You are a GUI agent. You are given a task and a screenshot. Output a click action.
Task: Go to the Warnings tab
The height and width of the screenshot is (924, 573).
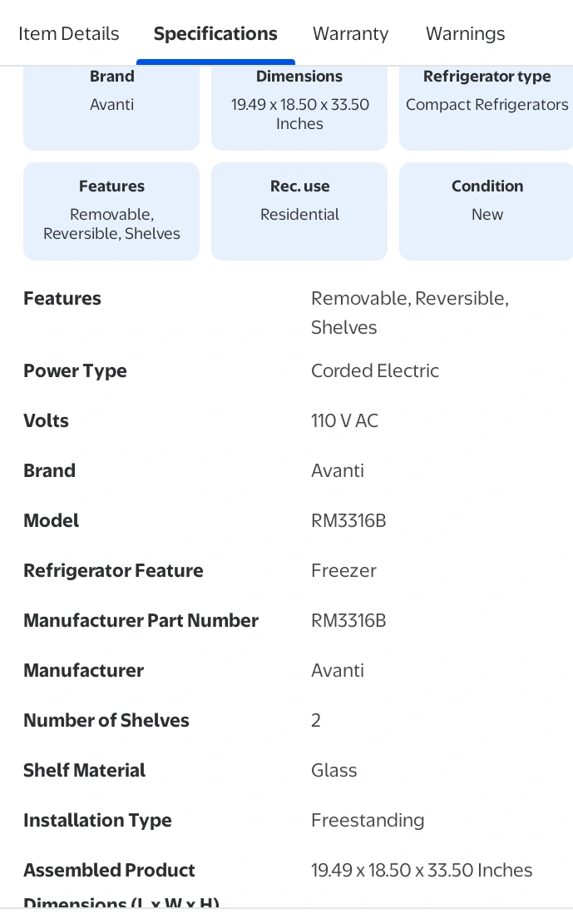[465, 34]
